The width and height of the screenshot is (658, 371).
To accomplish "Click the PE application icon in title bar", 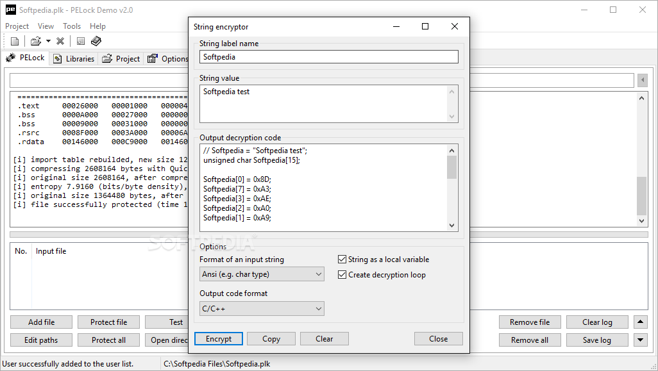I will coord(10,10).
